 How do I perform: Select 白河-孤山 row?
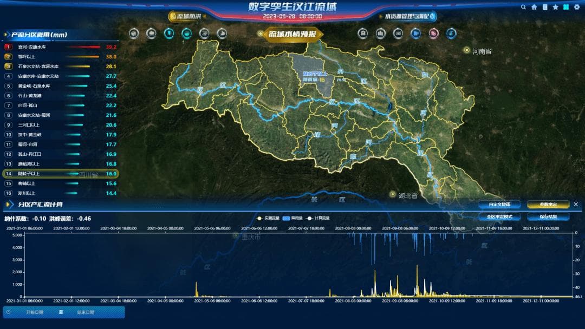(x=61, y=106)
